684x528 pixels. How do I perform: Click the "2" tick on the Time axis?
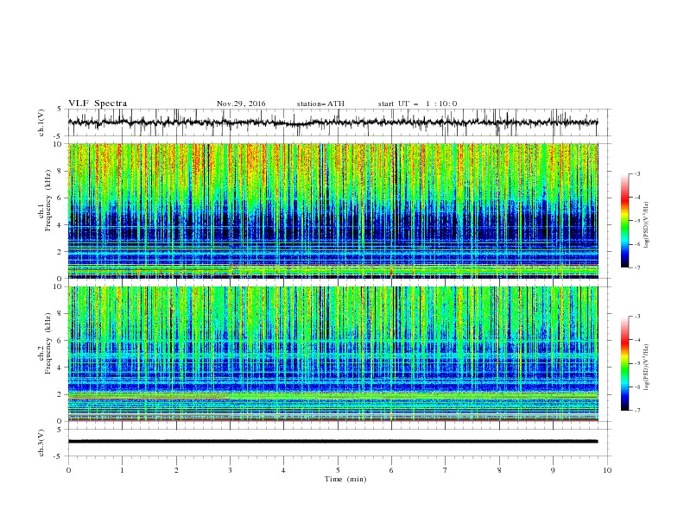point(176,470)
